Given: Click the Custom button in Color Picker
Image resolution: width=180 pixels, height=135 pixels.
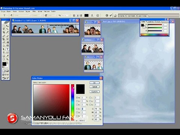Looking at the screenshot, I should tap(94, 91).
